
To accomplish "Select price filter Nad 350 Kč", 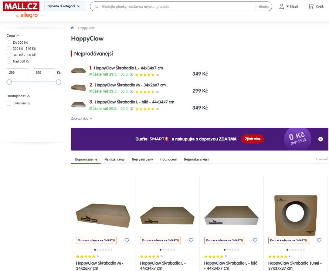I will [x=9, y=62].
